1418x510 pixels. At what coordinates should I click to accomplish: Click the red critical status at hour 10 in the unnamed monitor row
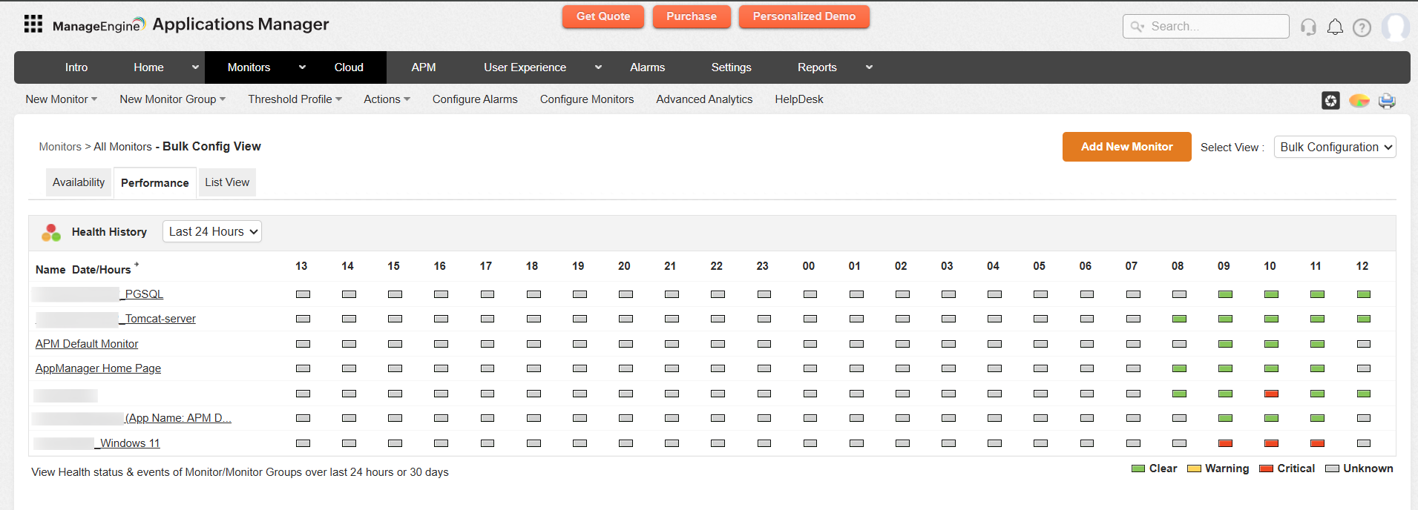point(1271,394)
